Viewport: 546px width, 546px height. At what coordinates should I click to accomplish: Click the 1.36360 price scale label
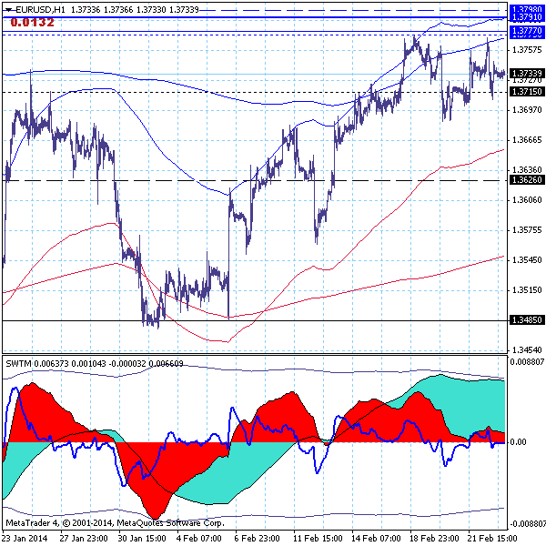[527, 170]
